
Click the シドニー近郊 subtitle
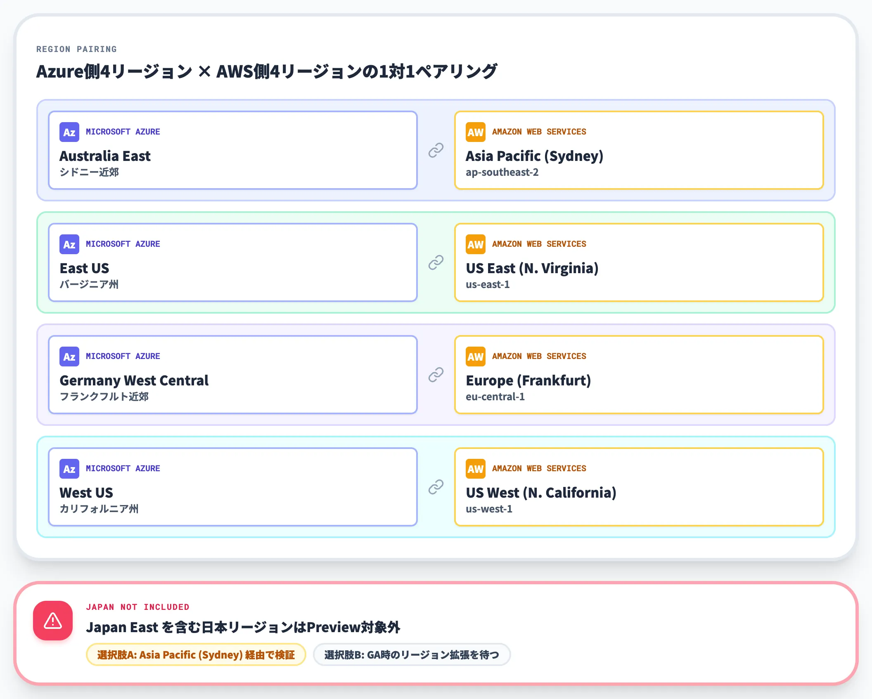tap(89, 172)
